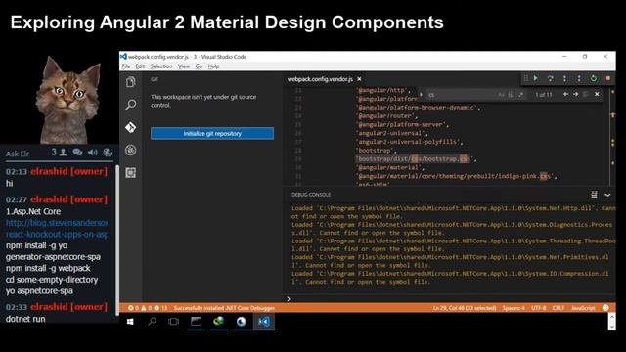626x352 pixels.
Task: Switch to Visual Studio Code taskbar icon
Action: click(264, 322)
